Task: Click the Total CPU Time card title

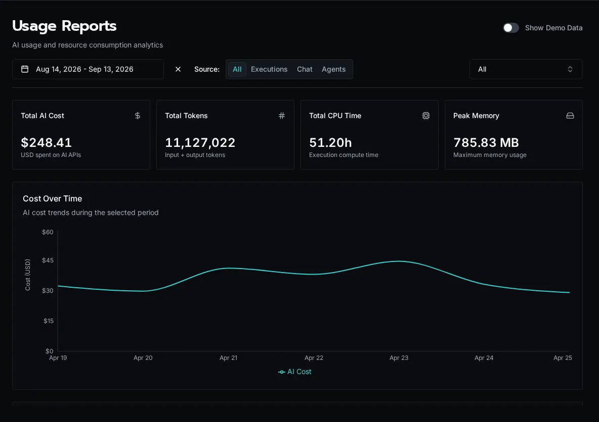Action: [335, 116]
